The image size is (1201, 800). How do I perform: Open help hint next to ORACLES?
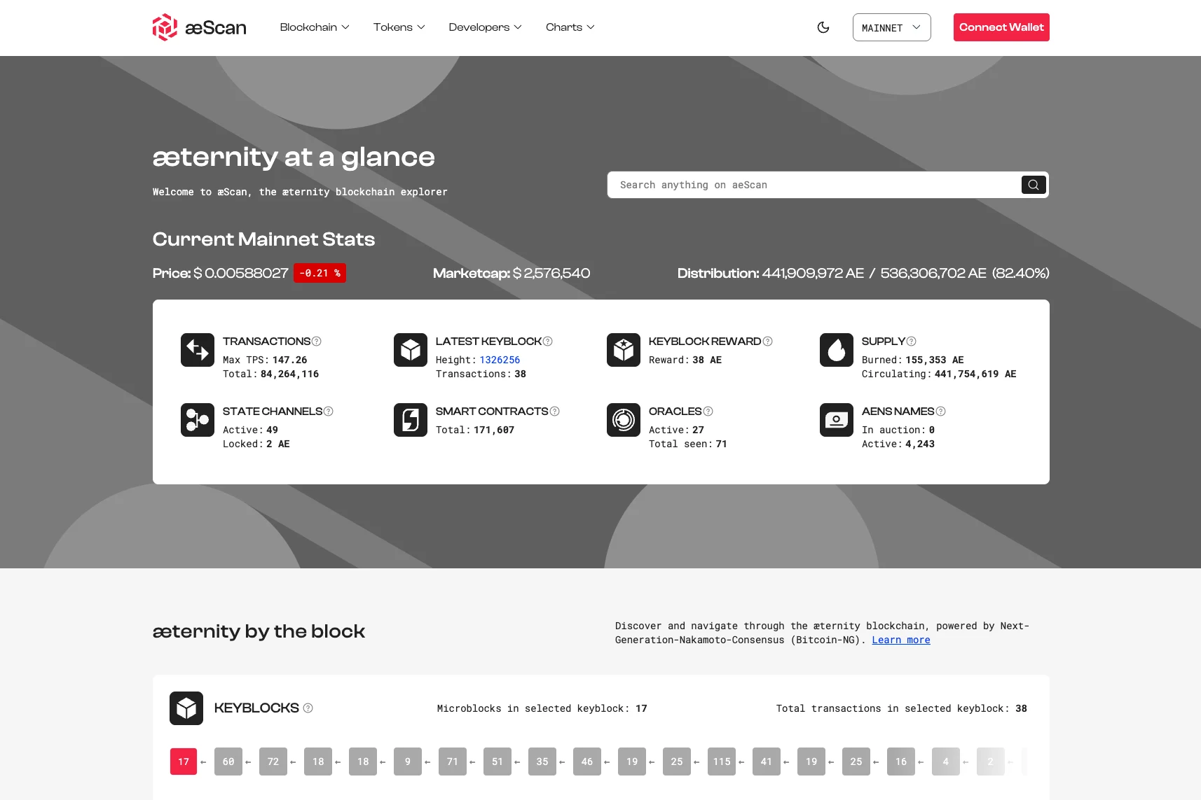[x=708, y=412]
